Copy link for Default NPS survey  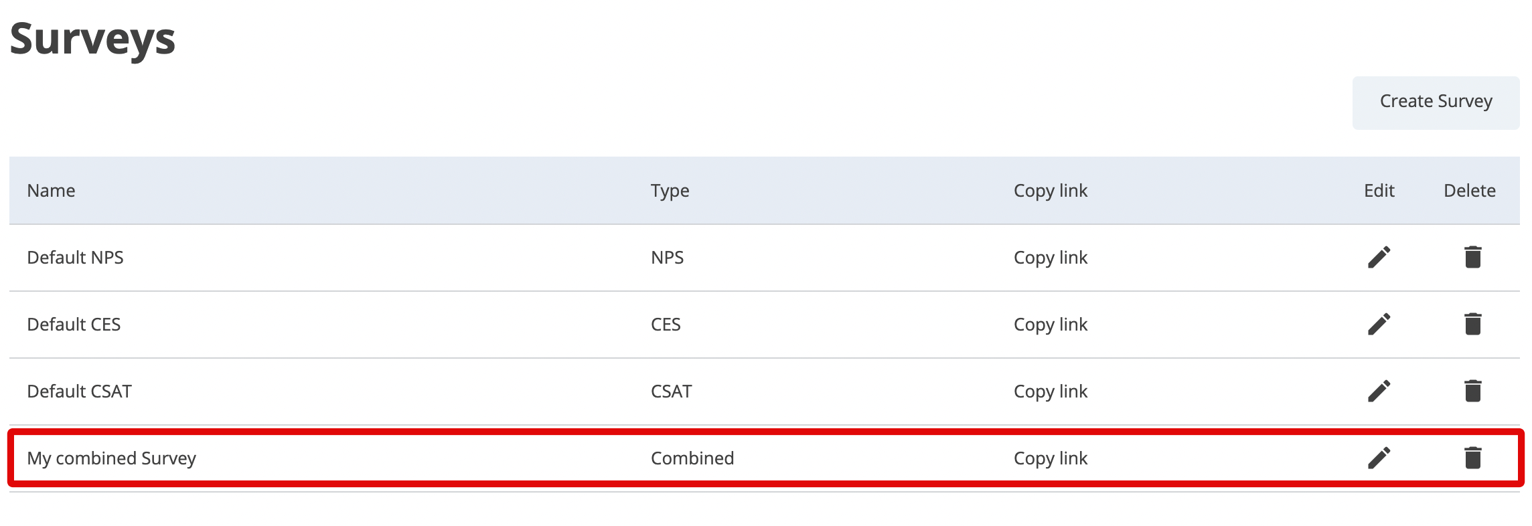point(1050,258)
